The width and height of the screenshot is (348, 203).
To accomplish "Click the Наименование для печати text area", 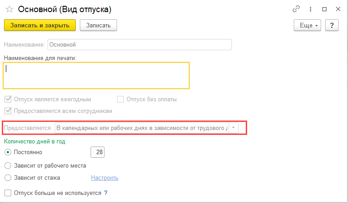I will click(96, 75).
